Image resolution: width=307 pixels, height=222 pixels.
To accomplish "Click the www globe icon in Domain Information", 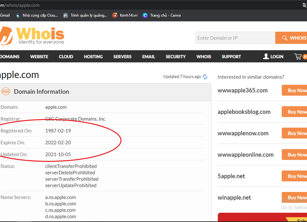I will [6, 91].
